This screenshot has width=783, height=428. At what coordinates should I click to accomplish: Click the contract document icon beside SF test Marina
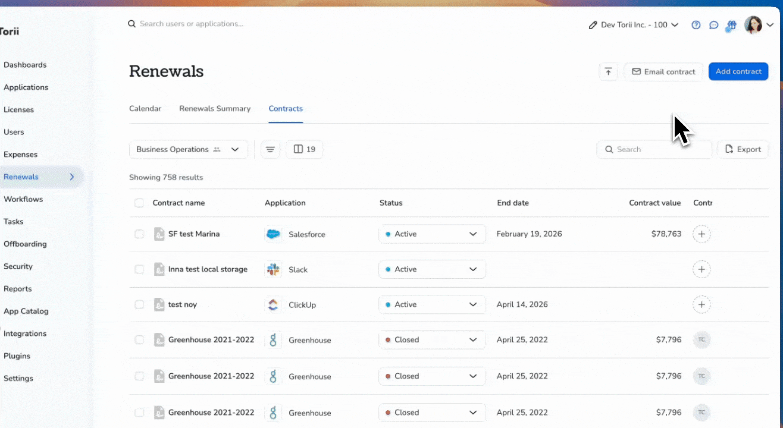(159, 234)
